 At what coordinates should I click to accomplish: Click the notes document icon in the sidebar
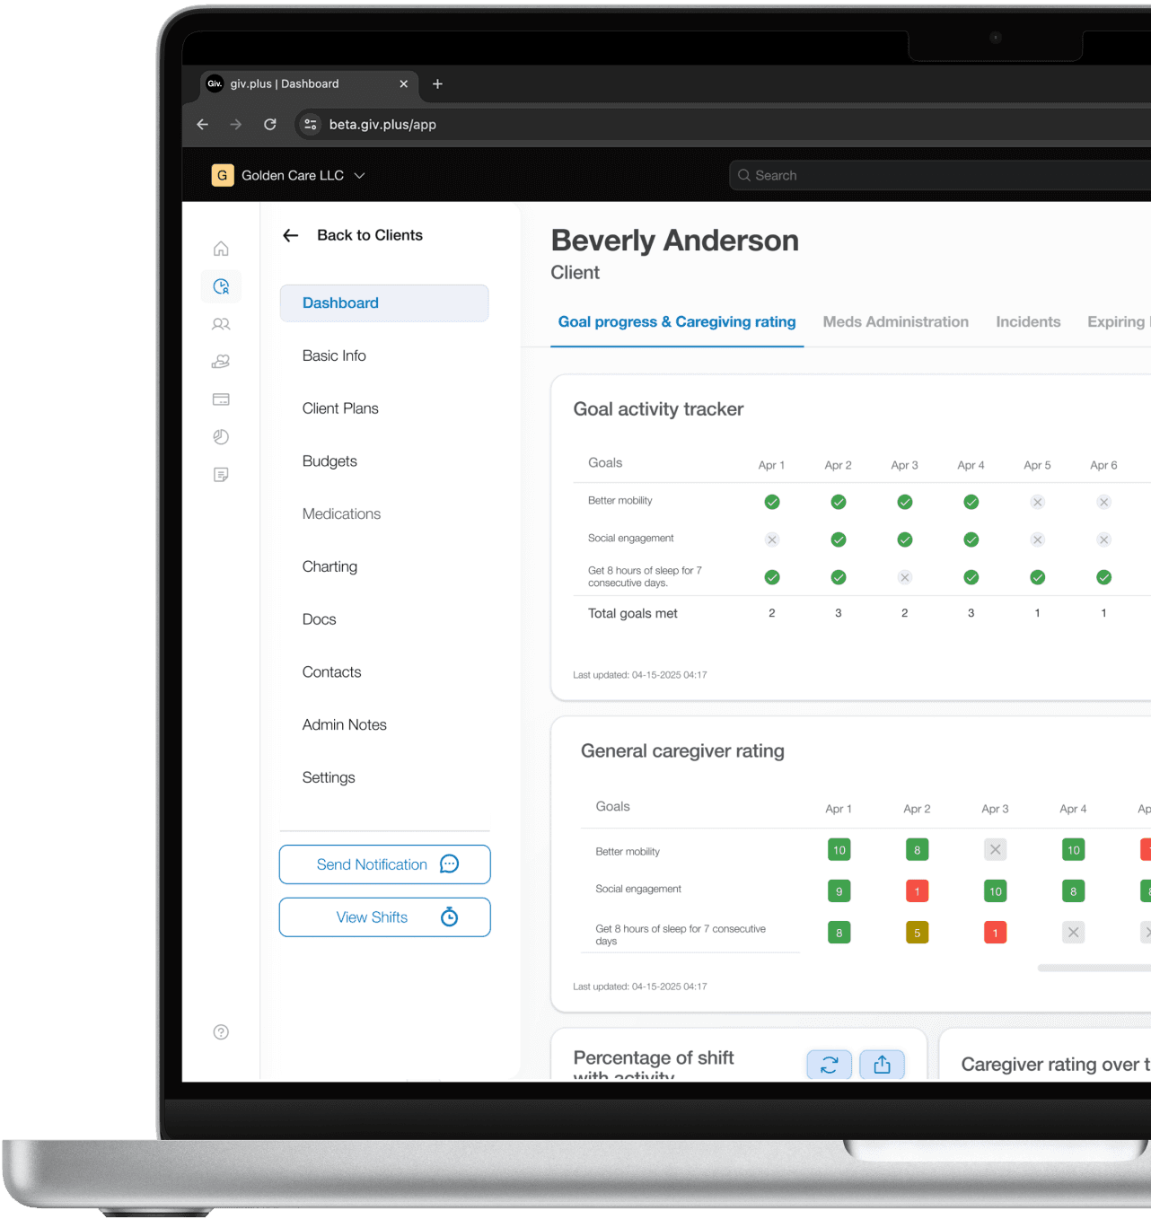tap(221, 475)
